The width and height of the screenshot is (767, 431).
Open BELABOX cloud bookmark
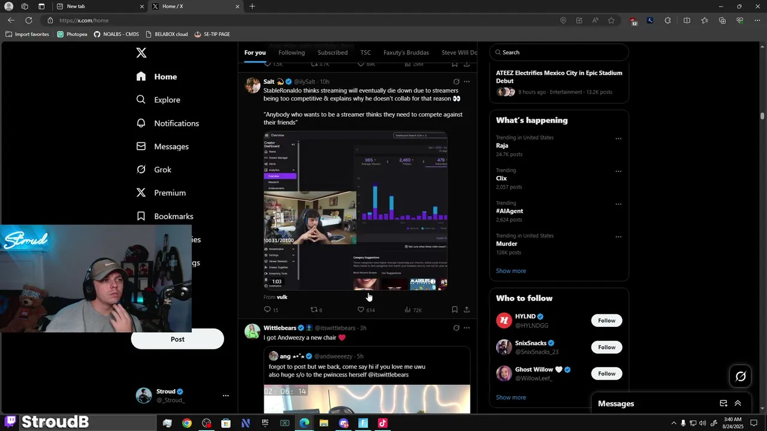tap(166, 34)
